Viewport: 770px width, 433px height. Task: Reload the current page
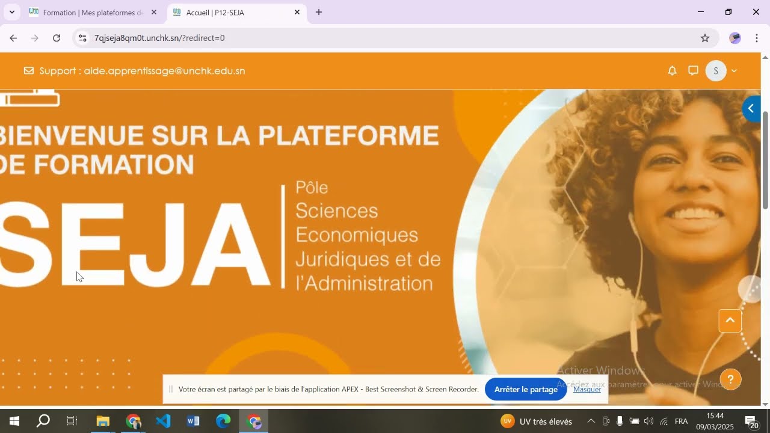[57, 38]
